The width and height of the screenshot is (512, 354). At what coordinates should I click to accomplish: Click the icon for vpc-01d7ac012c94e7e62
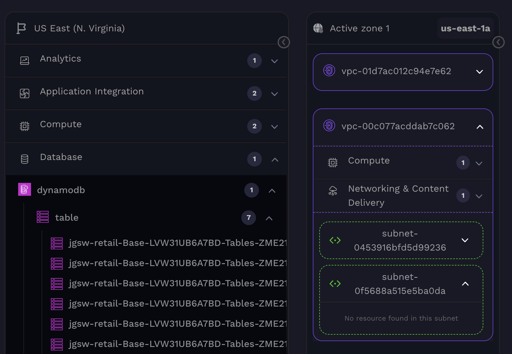[329, 71]
